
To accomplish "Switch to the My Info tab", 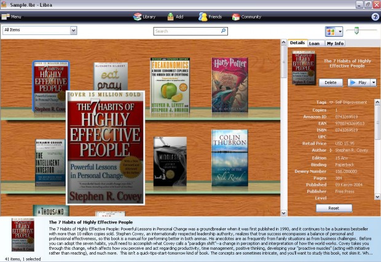I will (x=335, y=44).
